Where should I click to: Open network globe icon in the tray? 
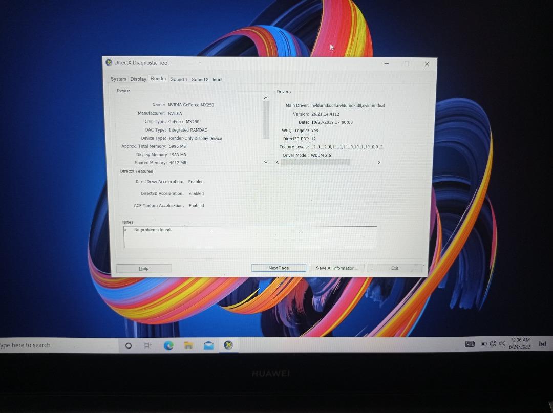pyautogui.click(x=494, y=343)
